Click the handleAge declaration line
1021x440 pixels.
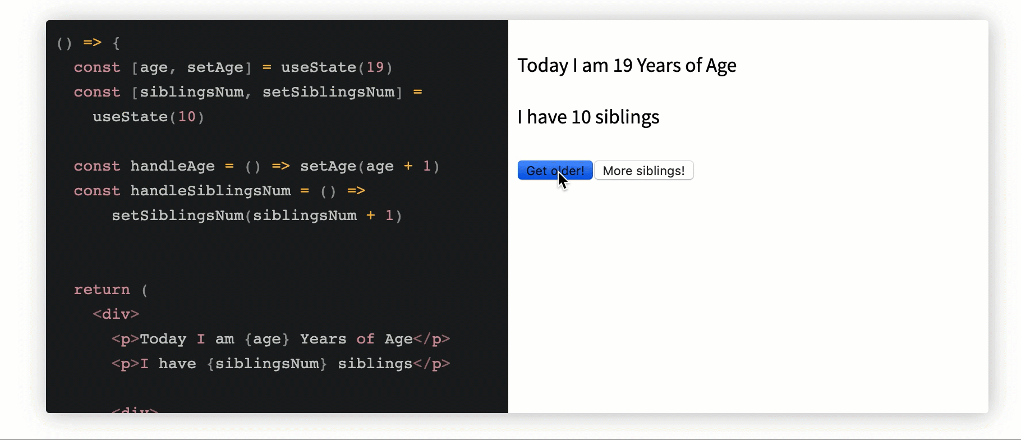pos(257,166)
